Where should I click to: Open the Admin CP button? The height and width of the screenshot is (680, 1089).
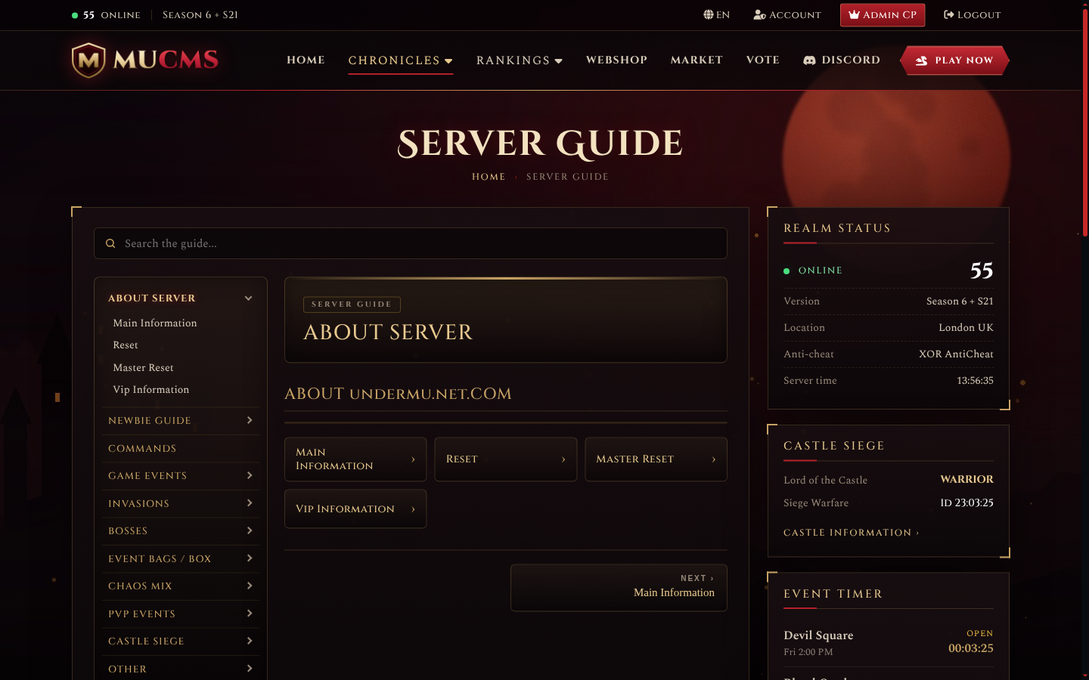883,15
